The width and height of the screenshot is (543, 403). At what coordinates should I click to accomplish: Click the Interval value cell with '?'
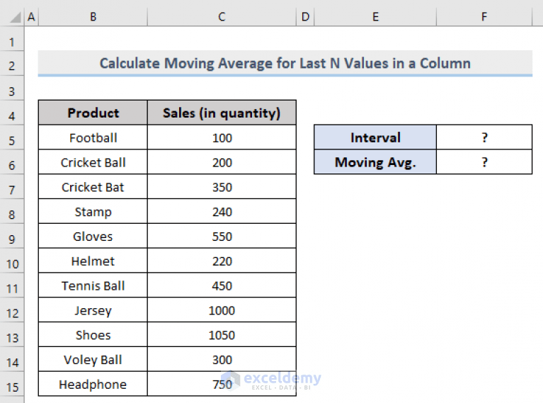pos(484,137)
